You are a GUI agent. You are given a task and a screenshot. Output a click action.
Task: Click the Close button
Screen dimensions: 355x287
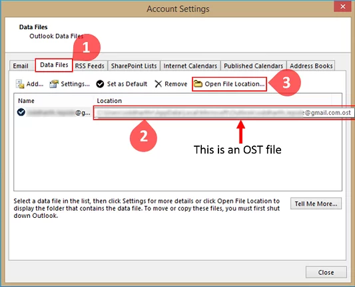pos(326,272)
